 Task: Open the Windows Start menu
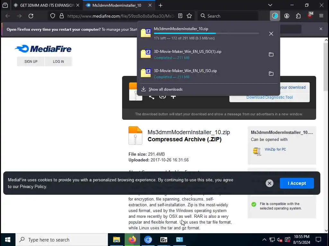click(x=8, y=240)
